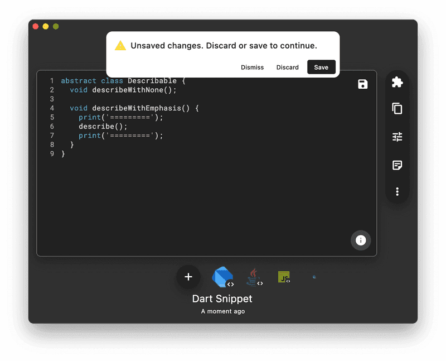Open editor preferences via sliders icon
This screenshot has height=361, width=446.
coord(397,136)
